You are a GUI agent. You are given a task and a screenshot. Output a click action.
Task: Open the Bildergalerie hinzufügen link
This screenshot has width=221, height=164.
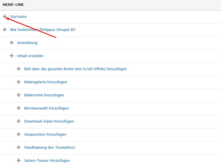[46, 82]
